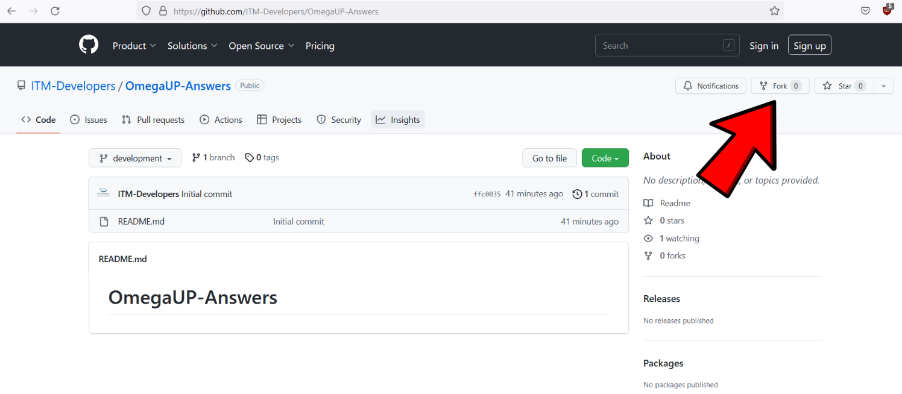
Task: Click the GitHub search field
Action: [x=667, y=46]
